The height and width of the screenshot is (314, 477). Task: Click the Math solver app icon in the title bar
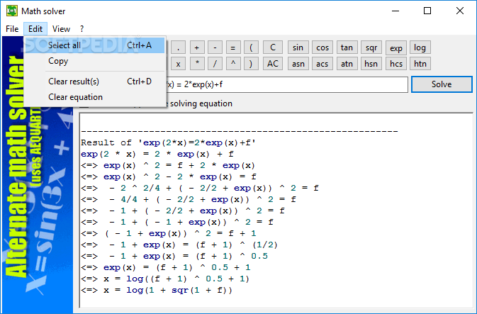click(11, 11)
